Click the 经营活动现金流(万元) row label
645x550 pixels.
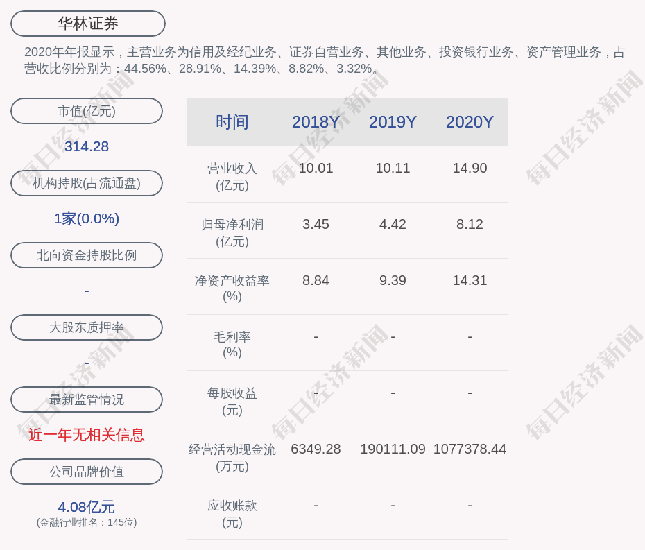pos(232,458)
